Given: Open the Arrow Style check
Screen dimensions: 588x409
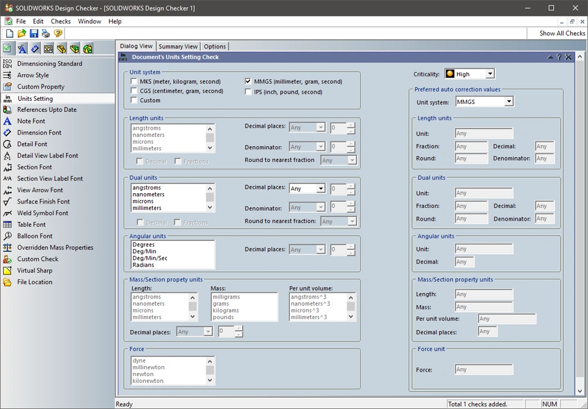Looking at the screenshot, I should point(33,75).
